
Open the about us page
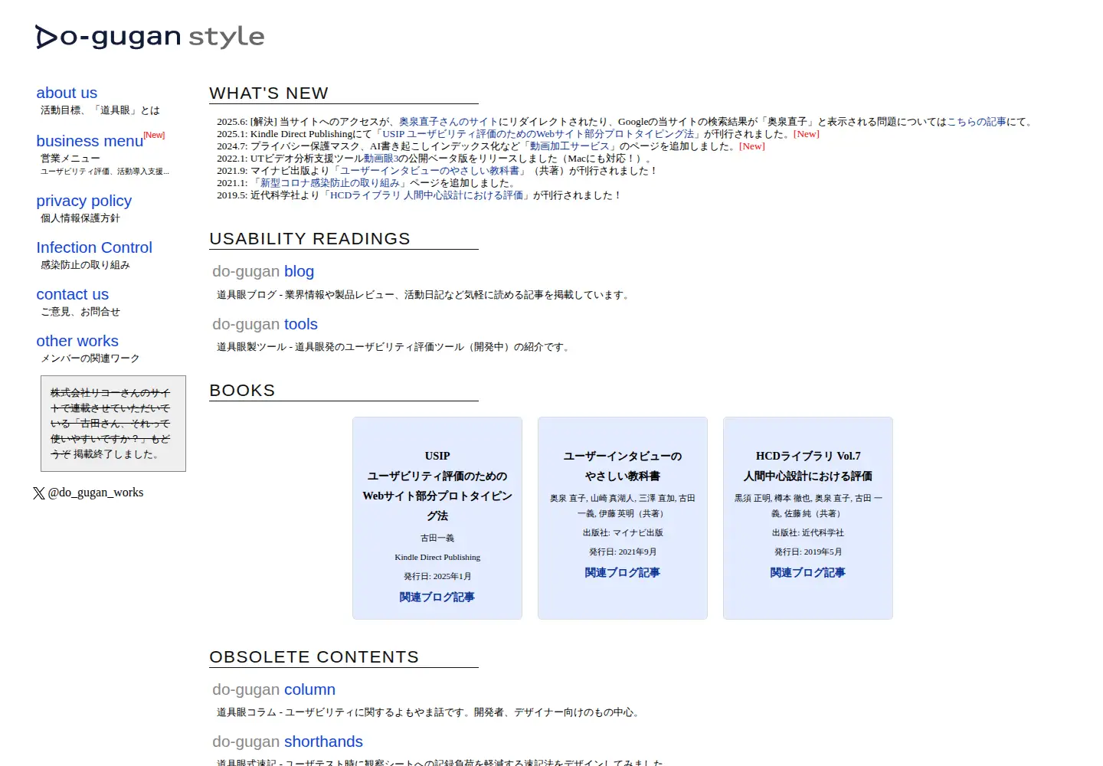tap(67, 93)
